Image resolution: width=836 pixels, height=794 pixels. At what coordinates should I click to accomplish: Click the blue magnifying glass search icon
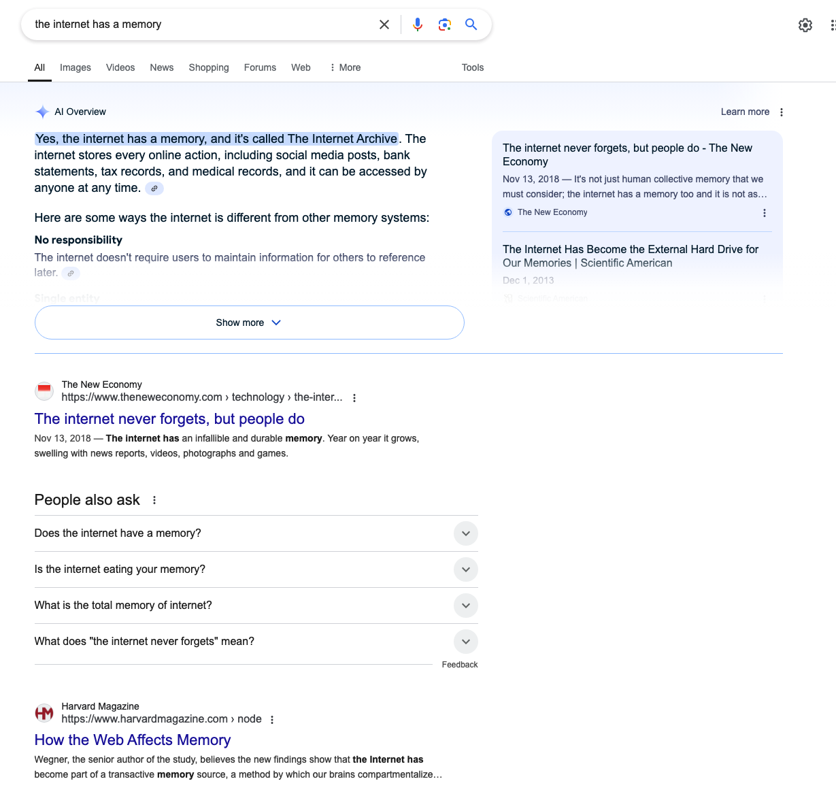471,24
